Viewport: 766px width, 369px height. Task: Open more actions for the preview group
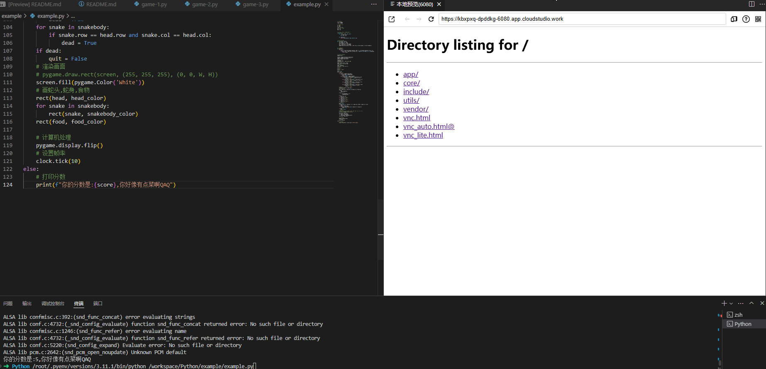pos(762,4)
